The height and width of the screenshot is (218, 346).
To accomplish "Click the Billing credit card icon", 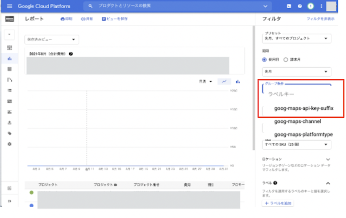I will (x=10, y=19).
